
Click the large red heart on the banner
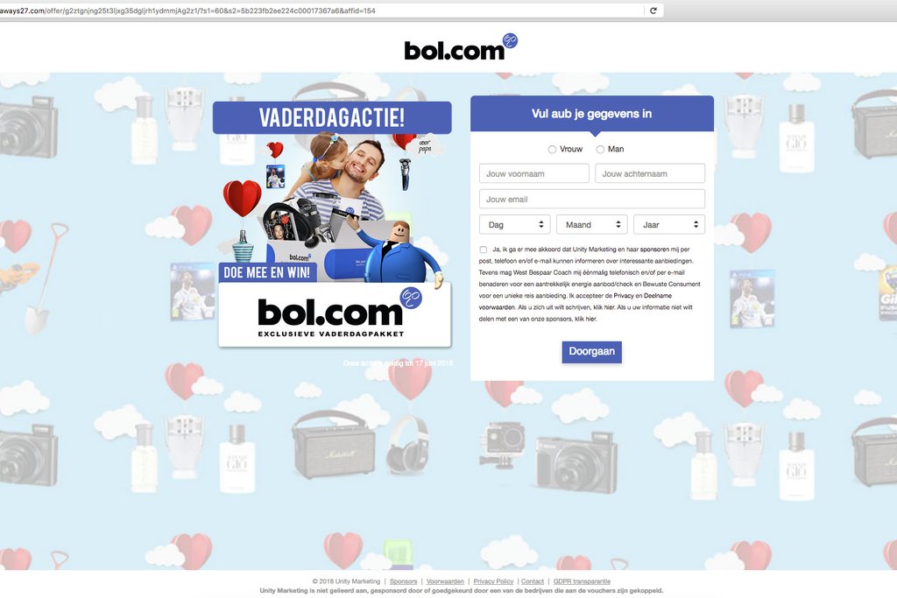[242, 198]
